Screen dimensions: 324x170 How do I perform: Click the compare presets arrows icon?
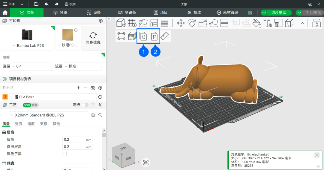[100, 105]
